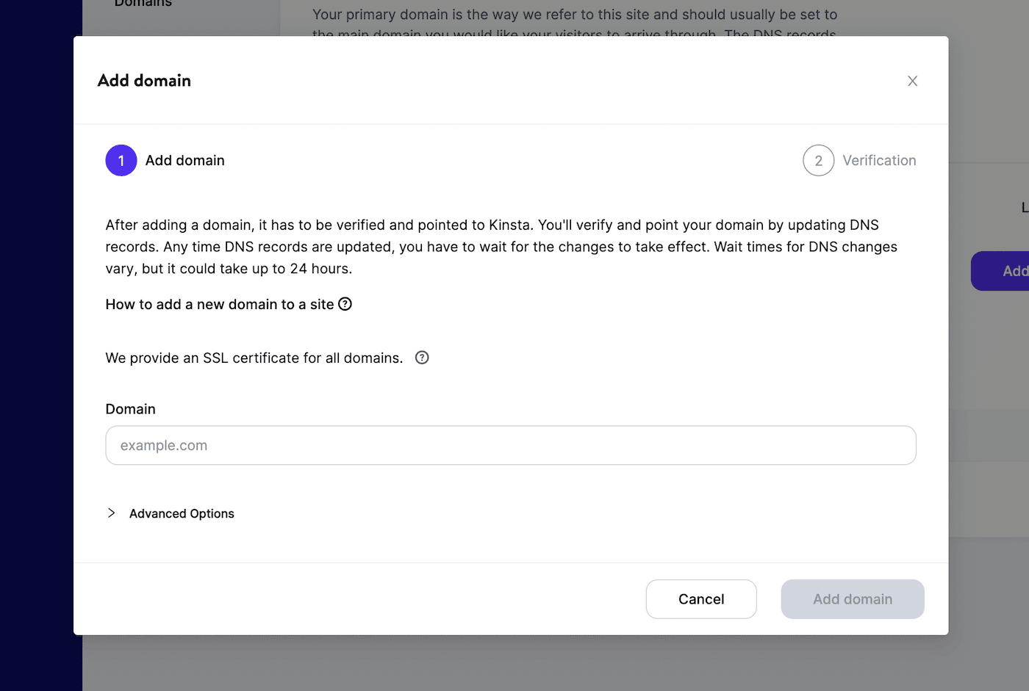Expand the Advanced Options section
The image size is (1029, 691).
point(181,513)
